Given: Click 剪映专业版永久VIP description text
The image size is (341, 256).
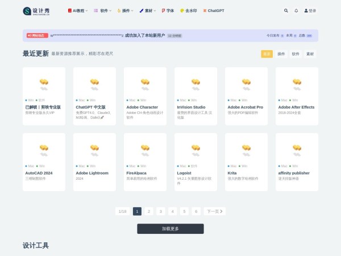Looking at the screenshot, I should pos(40,113).
